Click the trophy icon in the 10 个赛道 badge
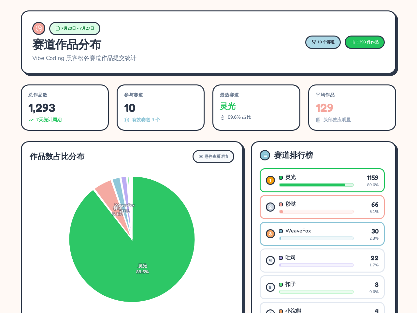The image size is (417, 313). point(314,42)
